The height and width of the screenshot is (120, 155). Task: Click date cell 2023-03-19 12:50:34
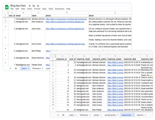tap(132, 91)
